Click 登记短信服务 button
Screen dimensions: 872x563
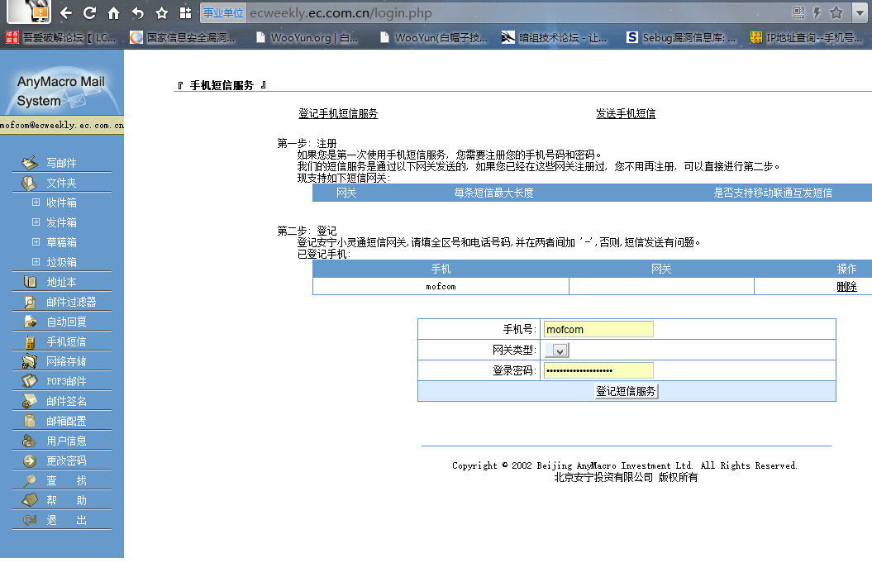(x=627, y=391)
